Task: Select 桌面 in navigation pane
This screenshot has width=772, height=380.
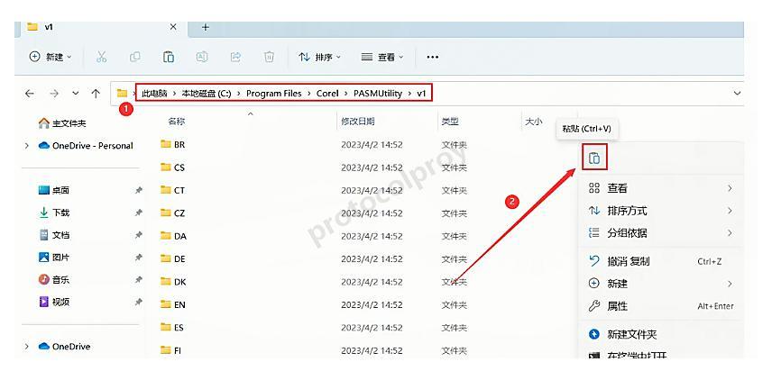Action: tap(54, 190)
